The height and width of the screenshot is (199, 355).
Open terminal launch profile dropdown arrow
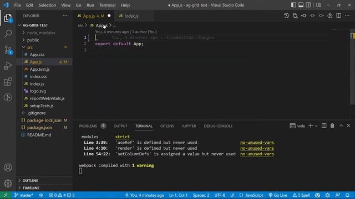coord(316,126)
